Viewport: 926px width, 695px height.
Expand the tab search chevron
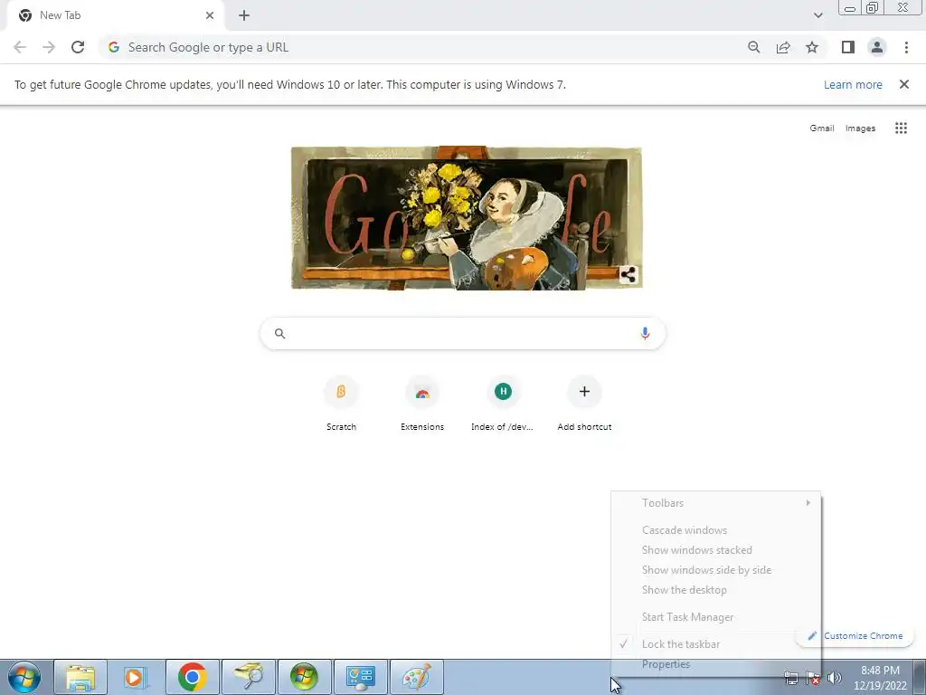pos(817,15)
